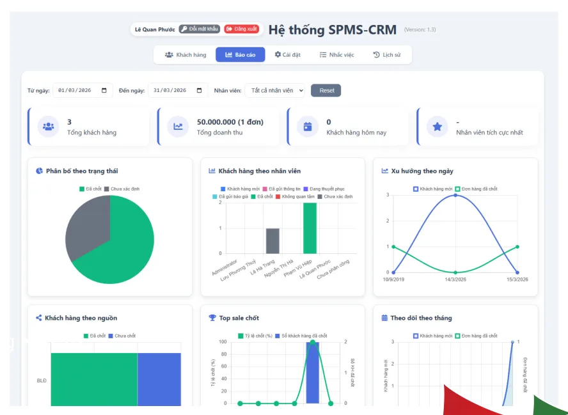Image resolution: width=568 pixels, height=415 pixels.
Task: Click the Khách hàng hôm nay calendar icon
Action: click(308, 127)
